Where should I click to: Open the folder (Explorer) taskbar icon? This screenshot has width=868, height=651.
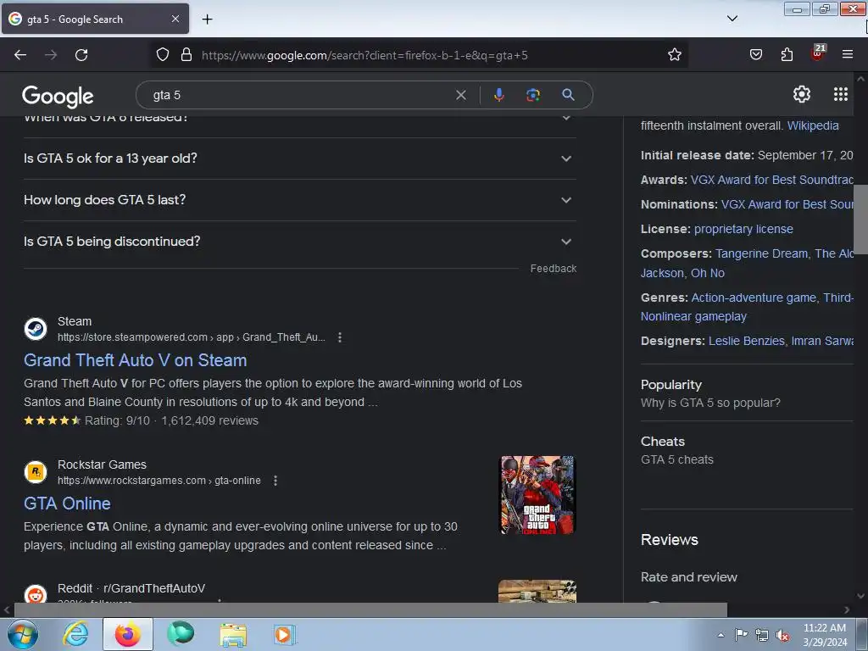click(233, 634)
